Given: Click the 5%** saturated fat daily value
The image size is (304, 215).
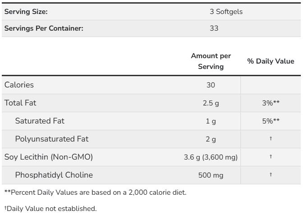Looking at the screenshot, I should coord(271,121).
